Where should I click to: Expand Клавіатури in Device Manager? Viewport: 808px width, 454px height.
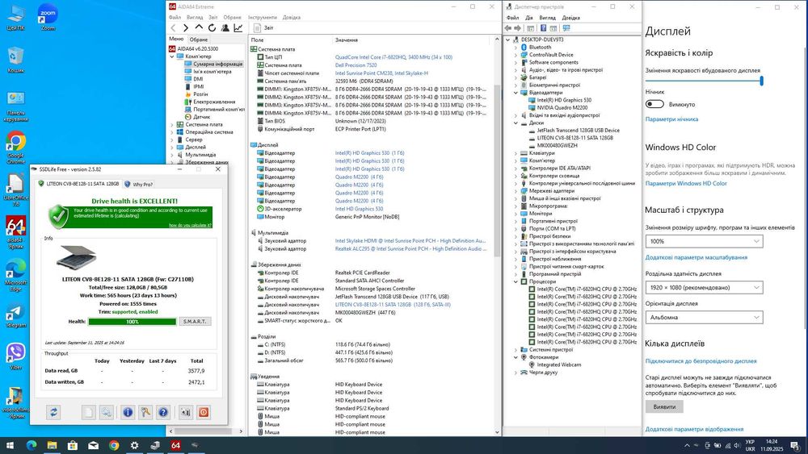(516, 153)
